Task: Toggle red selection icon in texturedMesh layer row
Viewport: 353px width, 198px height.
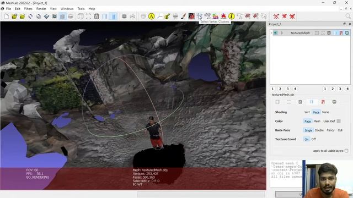Action: click(x=341, y=33)
